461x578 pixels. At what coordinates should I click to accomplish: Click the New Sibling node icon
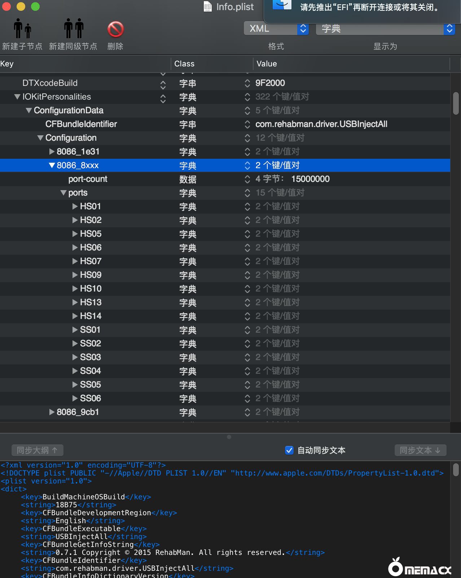[x=74, y=29]
